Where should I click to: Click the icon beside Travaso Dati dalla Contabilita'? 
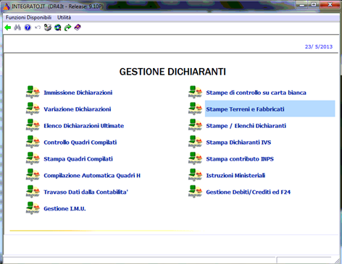33,192
